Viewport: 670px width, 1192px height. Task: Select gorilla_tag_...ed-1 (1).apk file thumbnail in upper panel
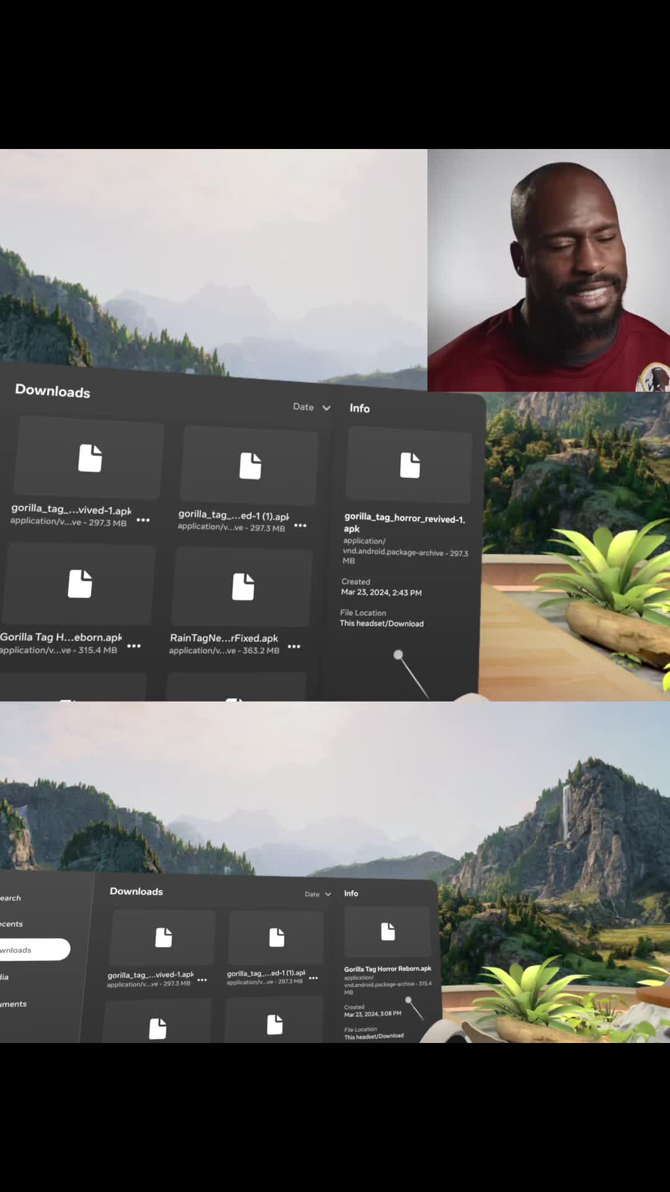tap(250, 466)
